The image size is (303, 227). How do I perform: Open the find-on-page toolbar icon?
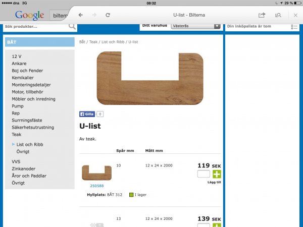pyautogui.click(x=278, y=15)
